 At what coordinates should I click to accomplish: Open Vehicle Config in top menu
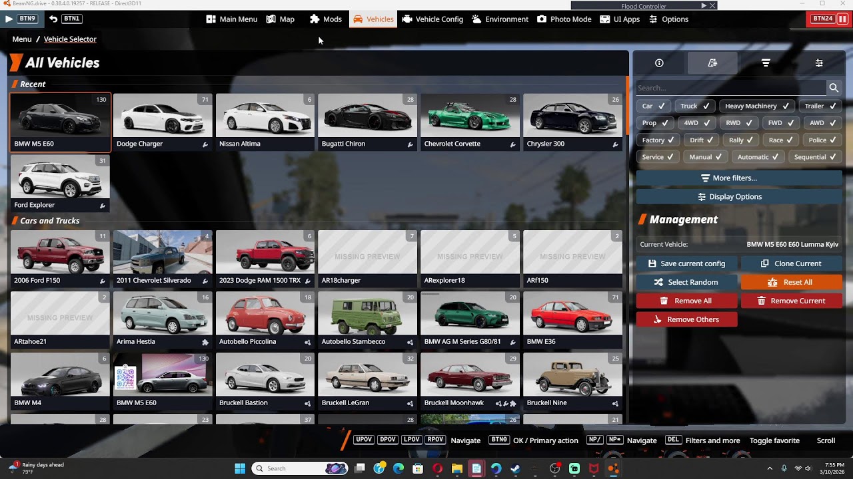pyautogui.click(x=432, y=19)
